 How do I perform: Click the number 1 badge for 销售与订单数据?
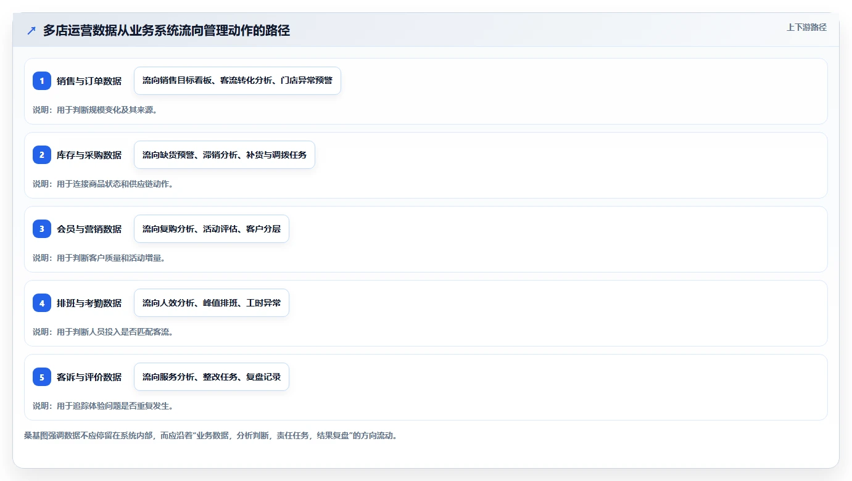[42, 81]
